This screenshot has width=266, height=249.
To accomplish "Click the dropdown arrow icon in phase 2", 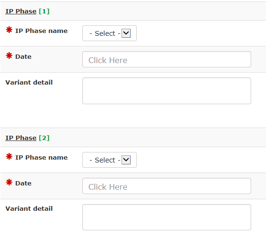I will 126,160.
